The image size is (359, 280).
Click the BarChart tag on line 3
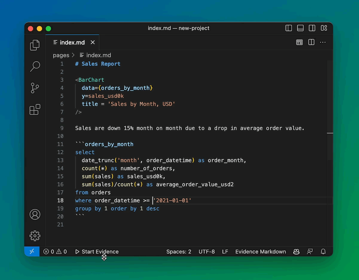[91, 80]
